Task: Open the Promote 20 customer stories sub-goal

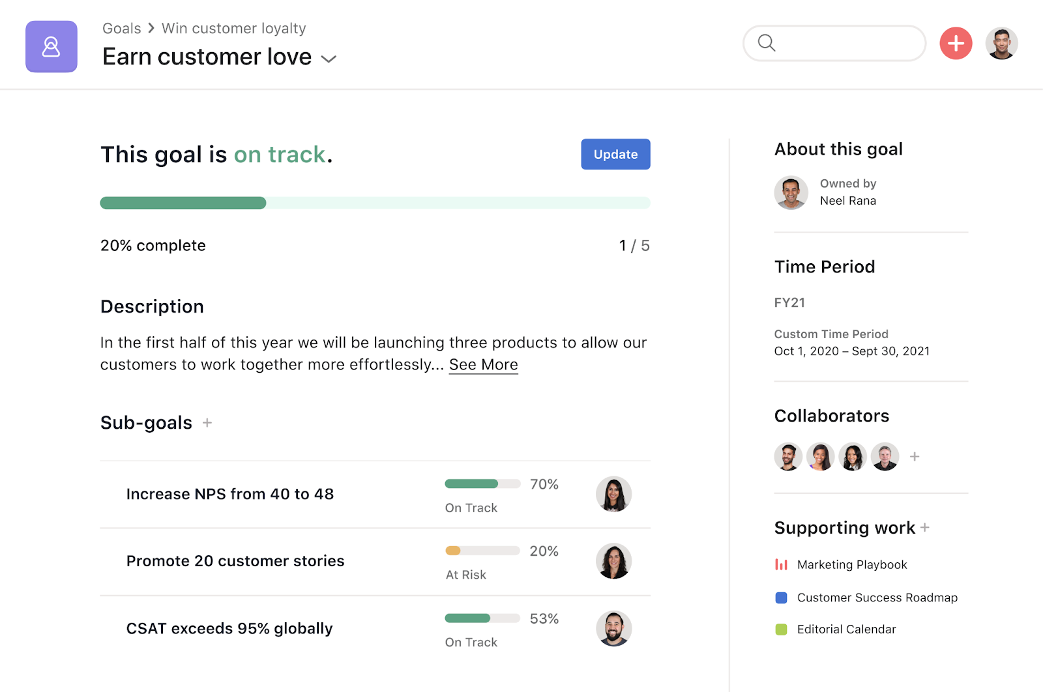Action: coord(235,561)
